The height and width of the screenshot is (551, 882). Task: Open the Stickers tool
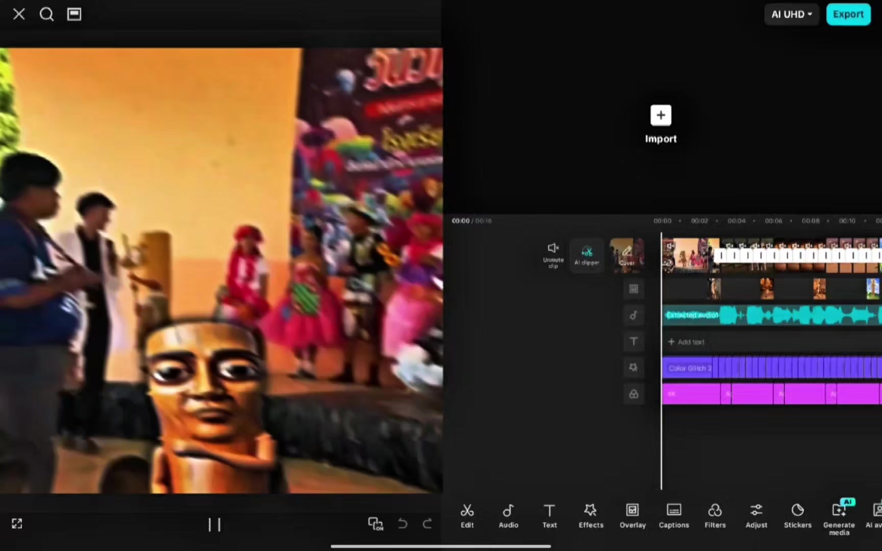pyautogui.click(x=798, y=516)
